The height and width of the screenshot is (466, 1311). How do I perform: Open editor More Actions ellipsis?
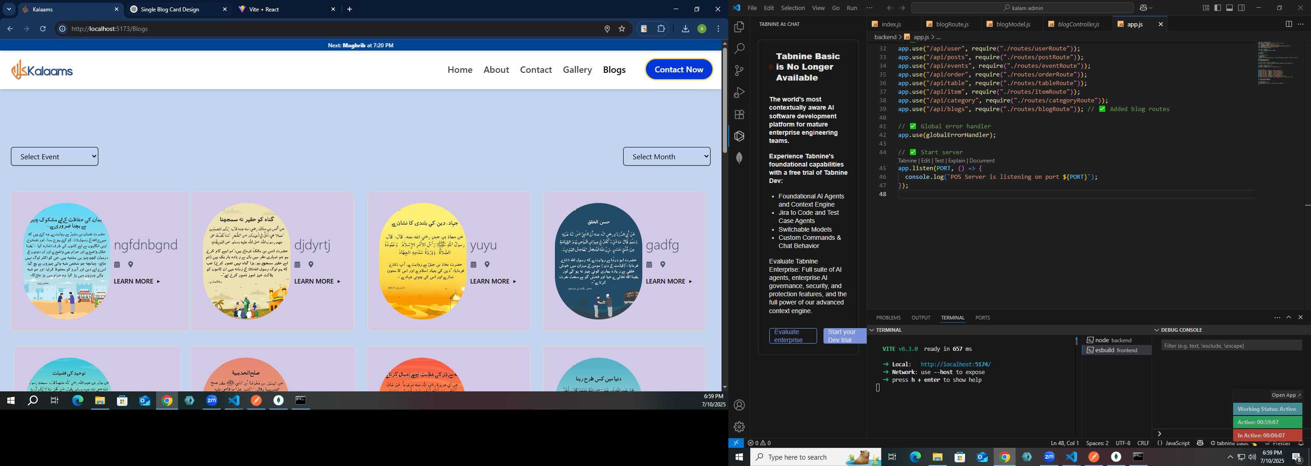[1301, 24]
